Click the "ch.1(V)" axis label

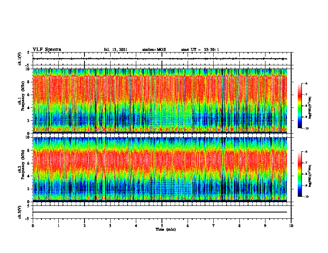click(20, 59)
